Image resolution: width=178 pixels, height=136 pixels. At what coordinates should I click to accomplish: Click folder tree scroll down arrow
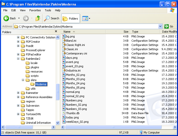[x=58, y=123]
